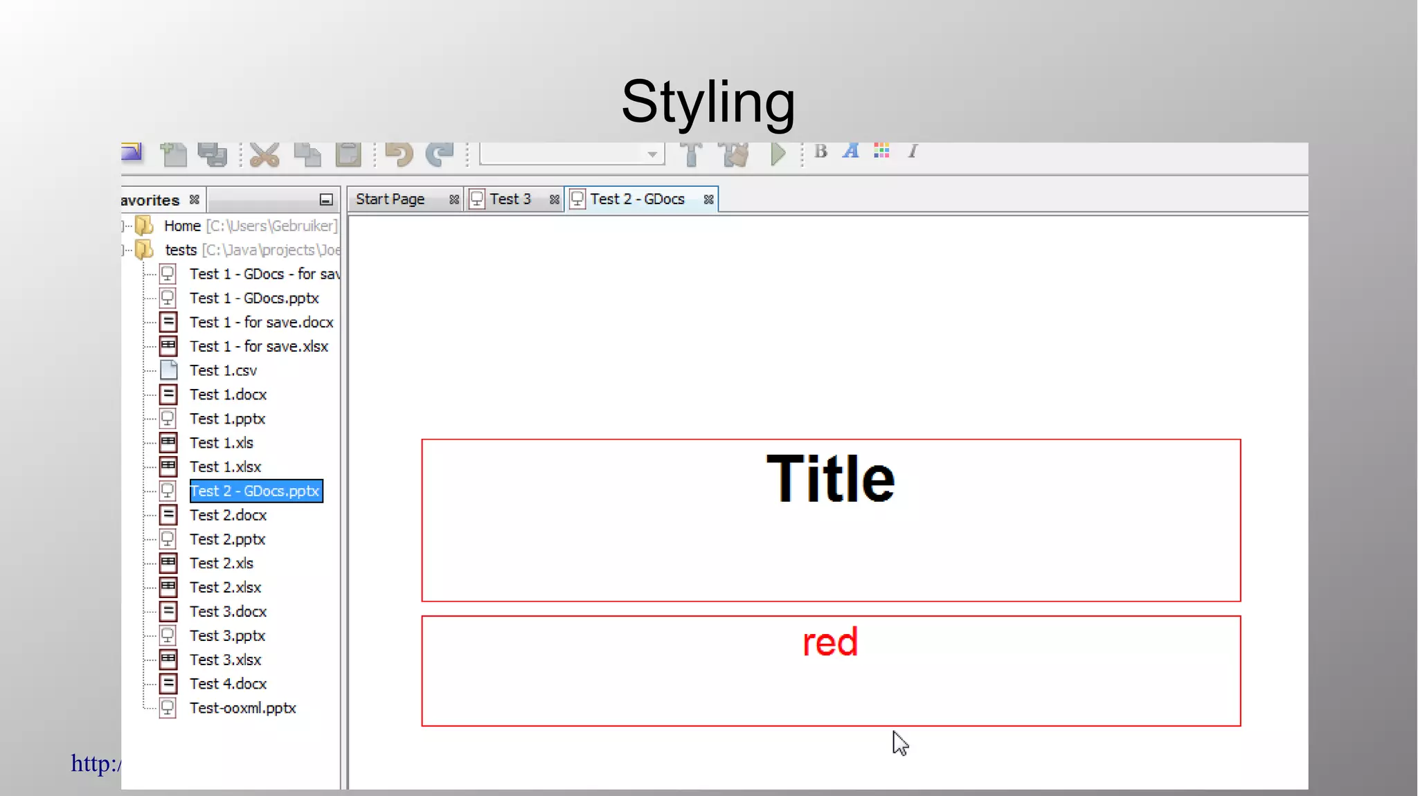This screenshot has width=1418, height=796.
Task: Click the red text box on slide
Action: tap(831, 671)
